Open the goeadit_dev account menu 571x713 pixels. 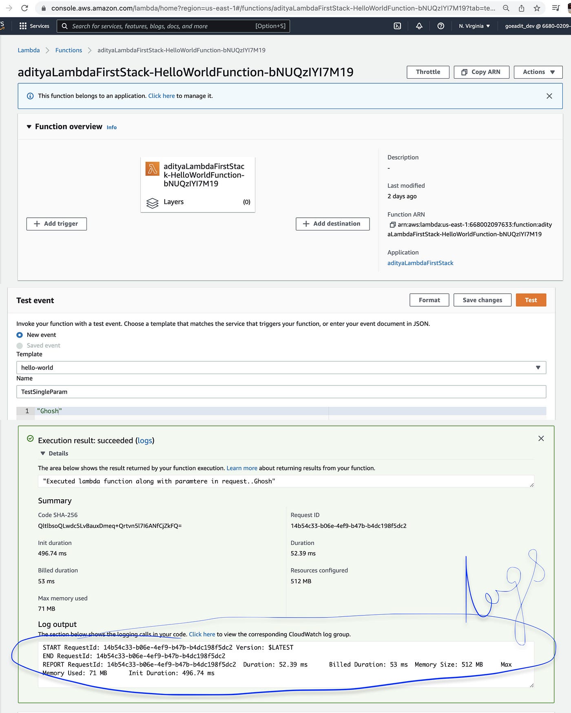(x=537, y=26)
